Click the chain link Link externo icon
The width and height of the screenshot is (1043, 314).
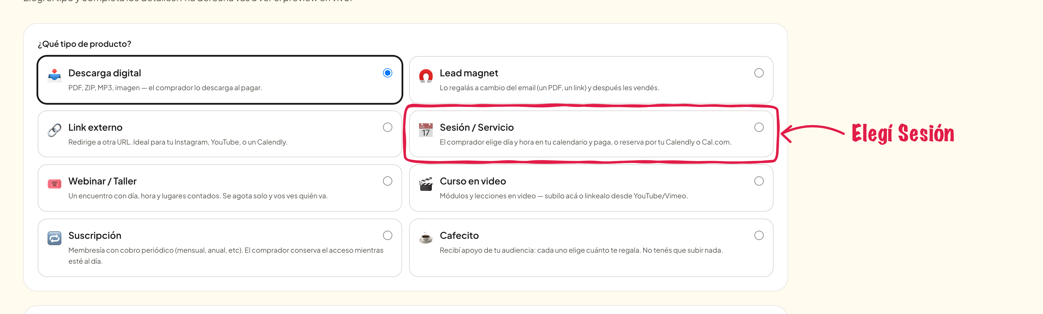[x=54, y=130]
